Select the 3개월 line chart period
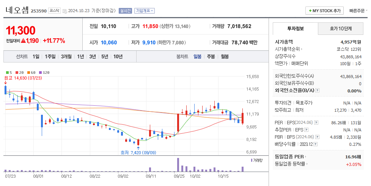The image size is (371, 186). [x=66, y=56]
